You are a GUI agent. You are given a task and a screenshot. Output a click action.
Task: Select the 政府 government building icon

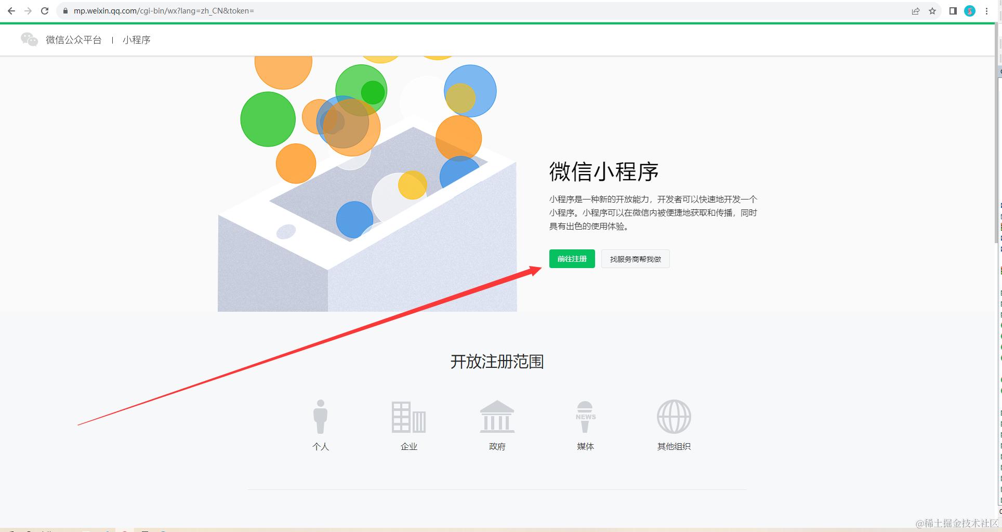497,417
